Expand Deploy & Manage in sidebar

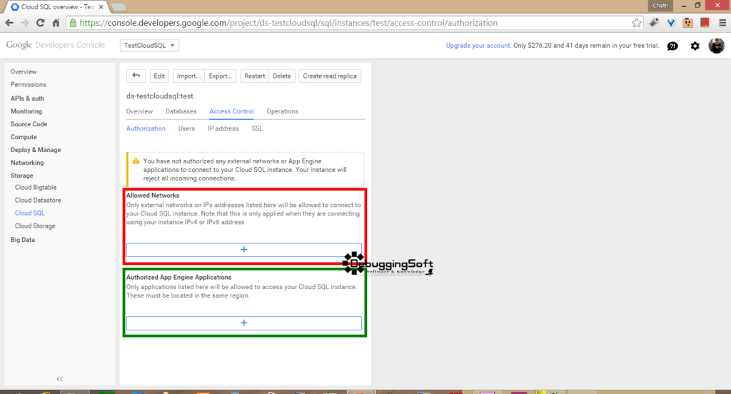click(x=36, y=150)
